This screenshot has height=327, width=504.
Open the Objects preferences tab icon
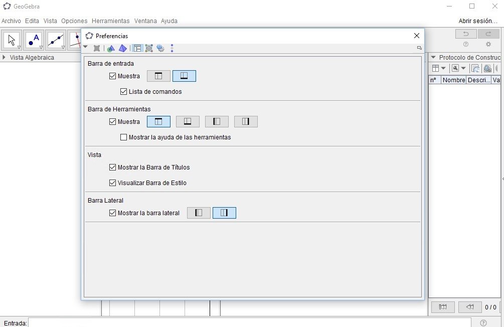click(x=96, y=48)
